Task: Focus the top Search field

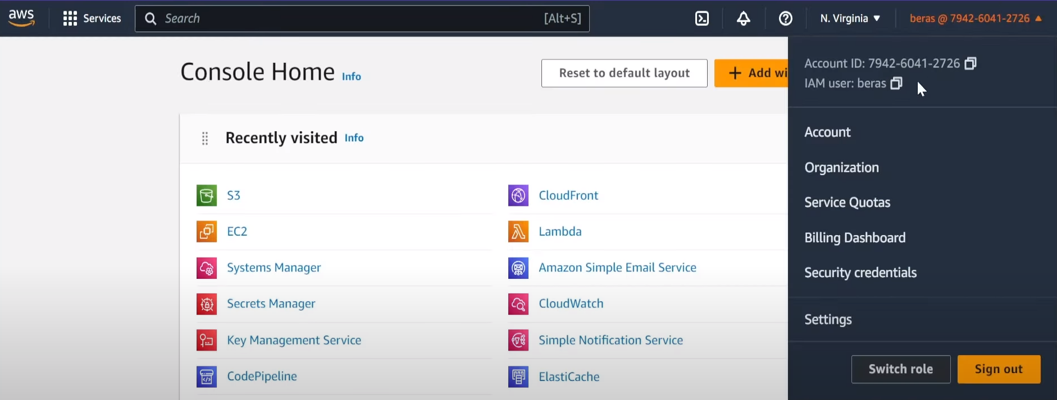Action: [x=362, y=19]
